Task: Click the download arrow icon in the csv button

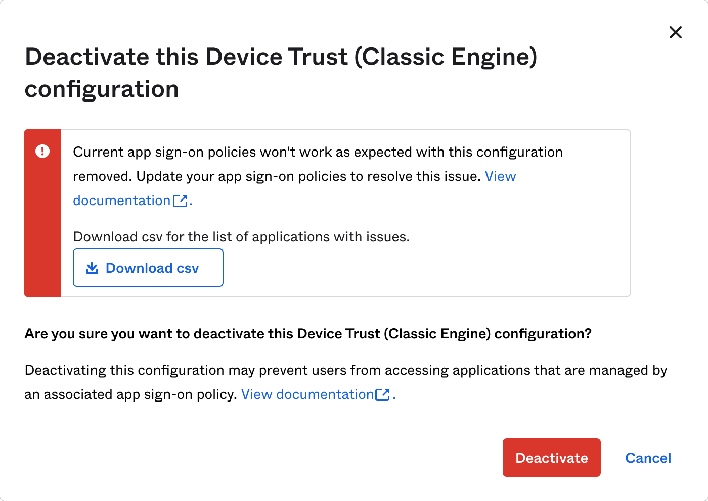Action: pyautogui.click(x=92, y=268)
